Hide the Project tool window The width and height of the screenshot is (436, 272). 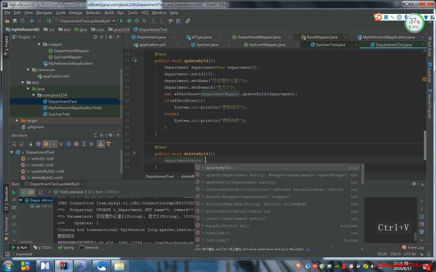click(x=119, y=37)
